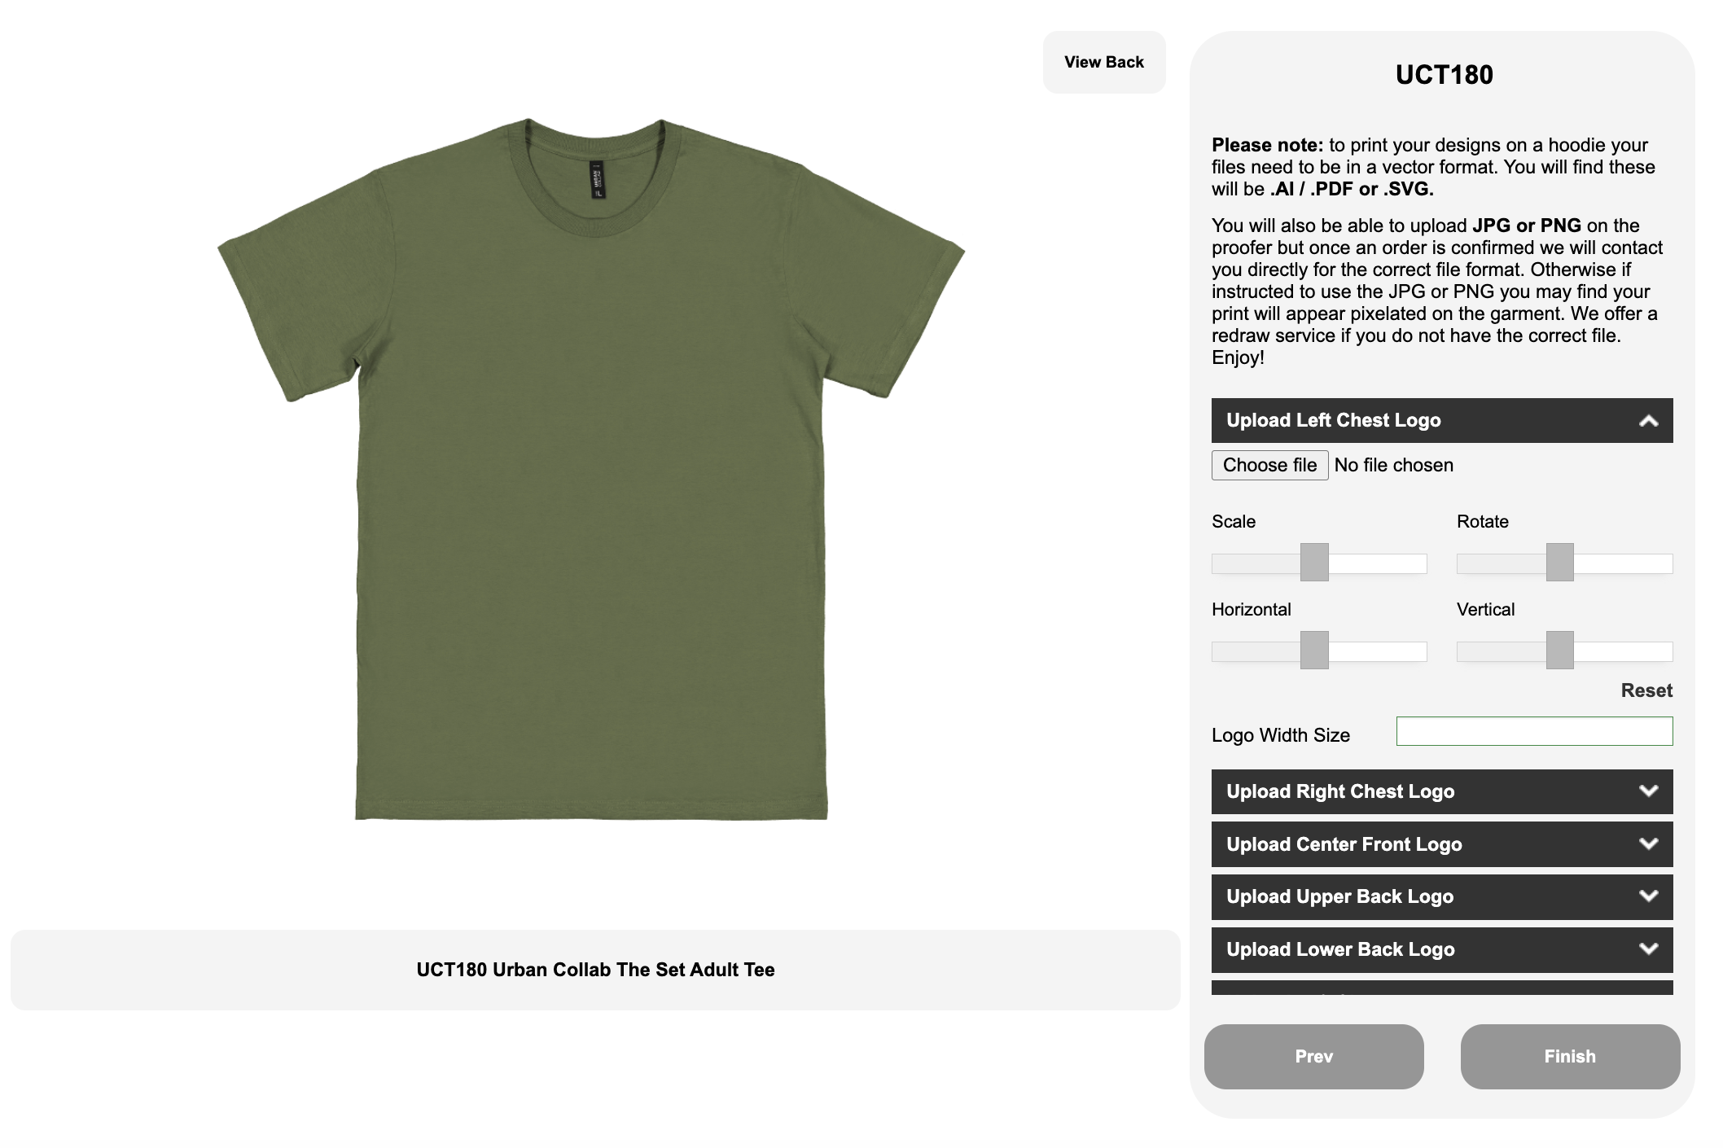This screenshot has width=1723, height=1148.
Task: Click the chevron on Upload Upper Back Logo
Action: point(1648,896)
